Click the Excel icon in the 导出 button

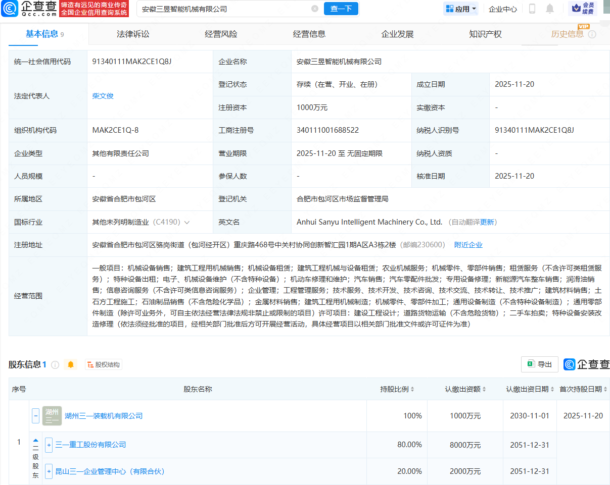tap(530, 364)
